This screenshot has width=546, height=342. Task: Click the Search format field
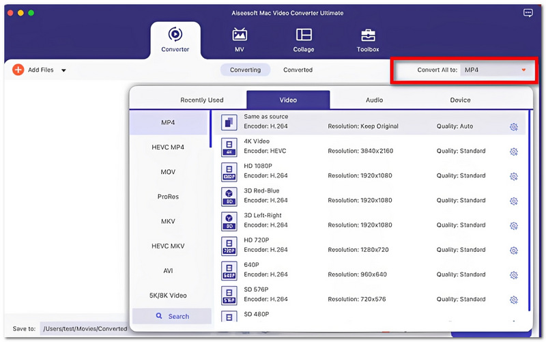tap(172, 316)
